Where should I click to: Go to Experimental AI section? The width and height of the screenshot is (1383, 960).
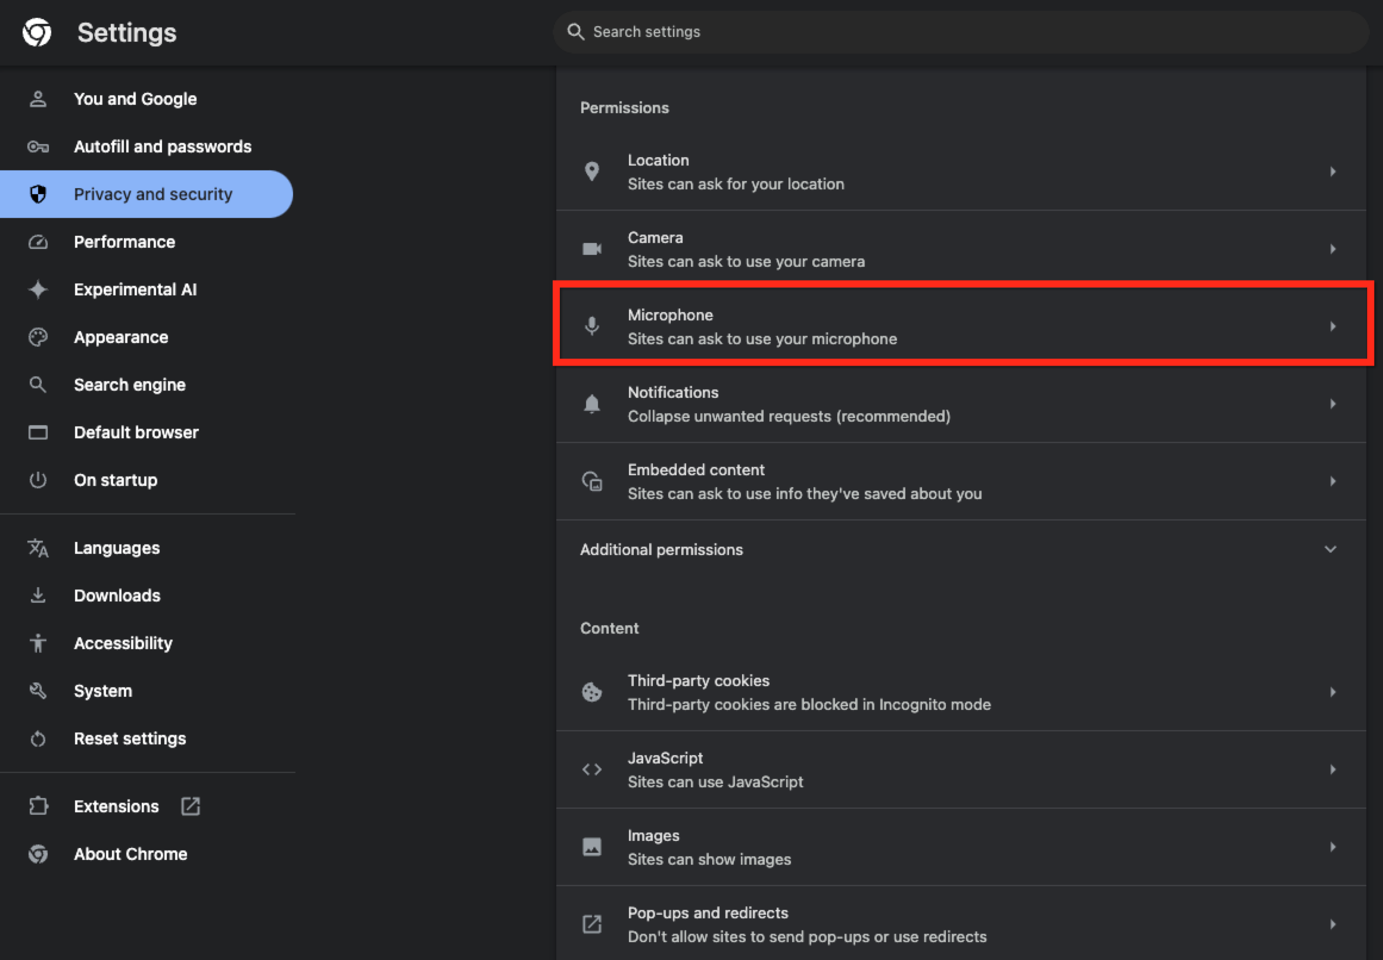(135, 289)
